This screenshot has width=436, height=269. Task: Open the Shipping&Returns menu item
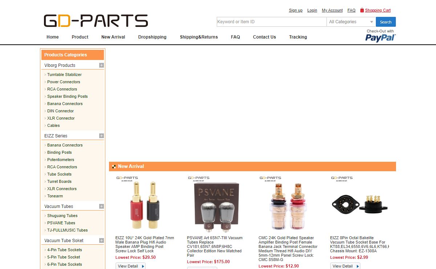(199, 37)
